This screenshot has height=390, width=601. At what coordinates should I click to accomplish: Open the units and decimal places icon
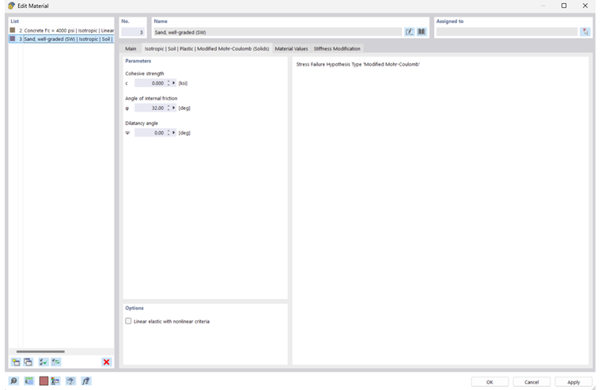[29, 381]
